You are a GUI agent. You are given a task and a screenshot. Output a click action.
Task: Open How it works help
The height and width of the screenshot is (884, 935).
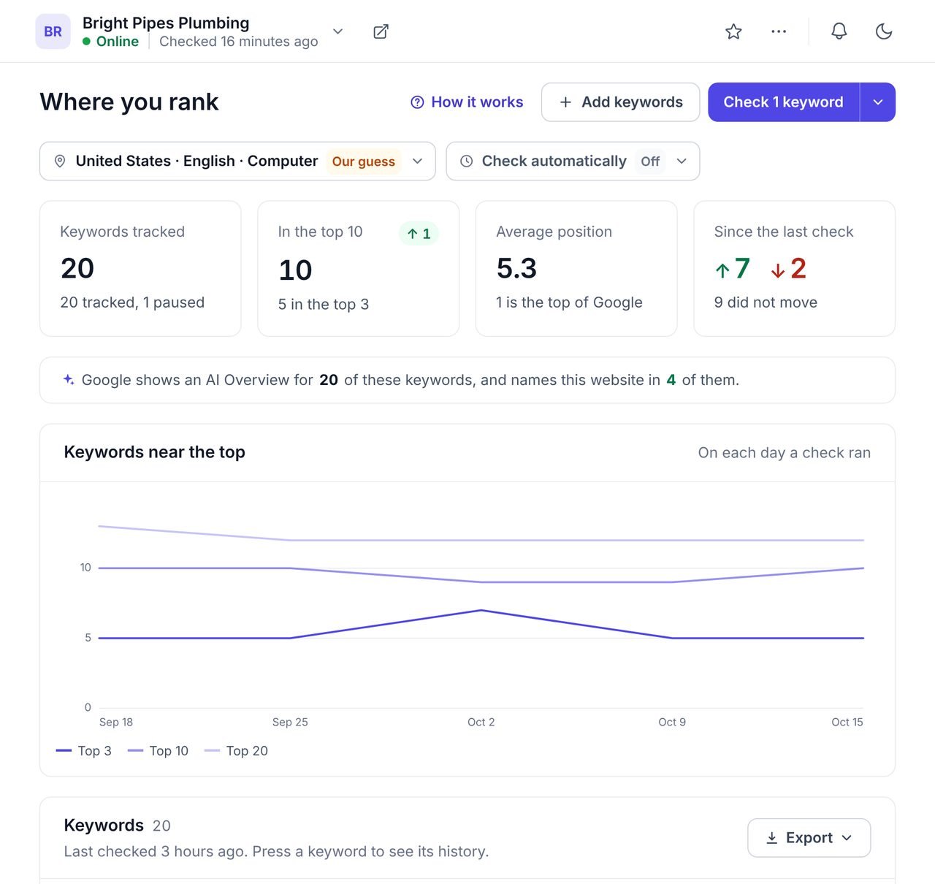[467, 102]
